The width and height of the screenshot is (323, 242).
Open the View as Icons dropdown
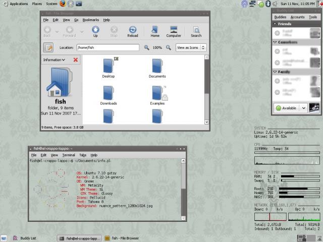[191, 47]
